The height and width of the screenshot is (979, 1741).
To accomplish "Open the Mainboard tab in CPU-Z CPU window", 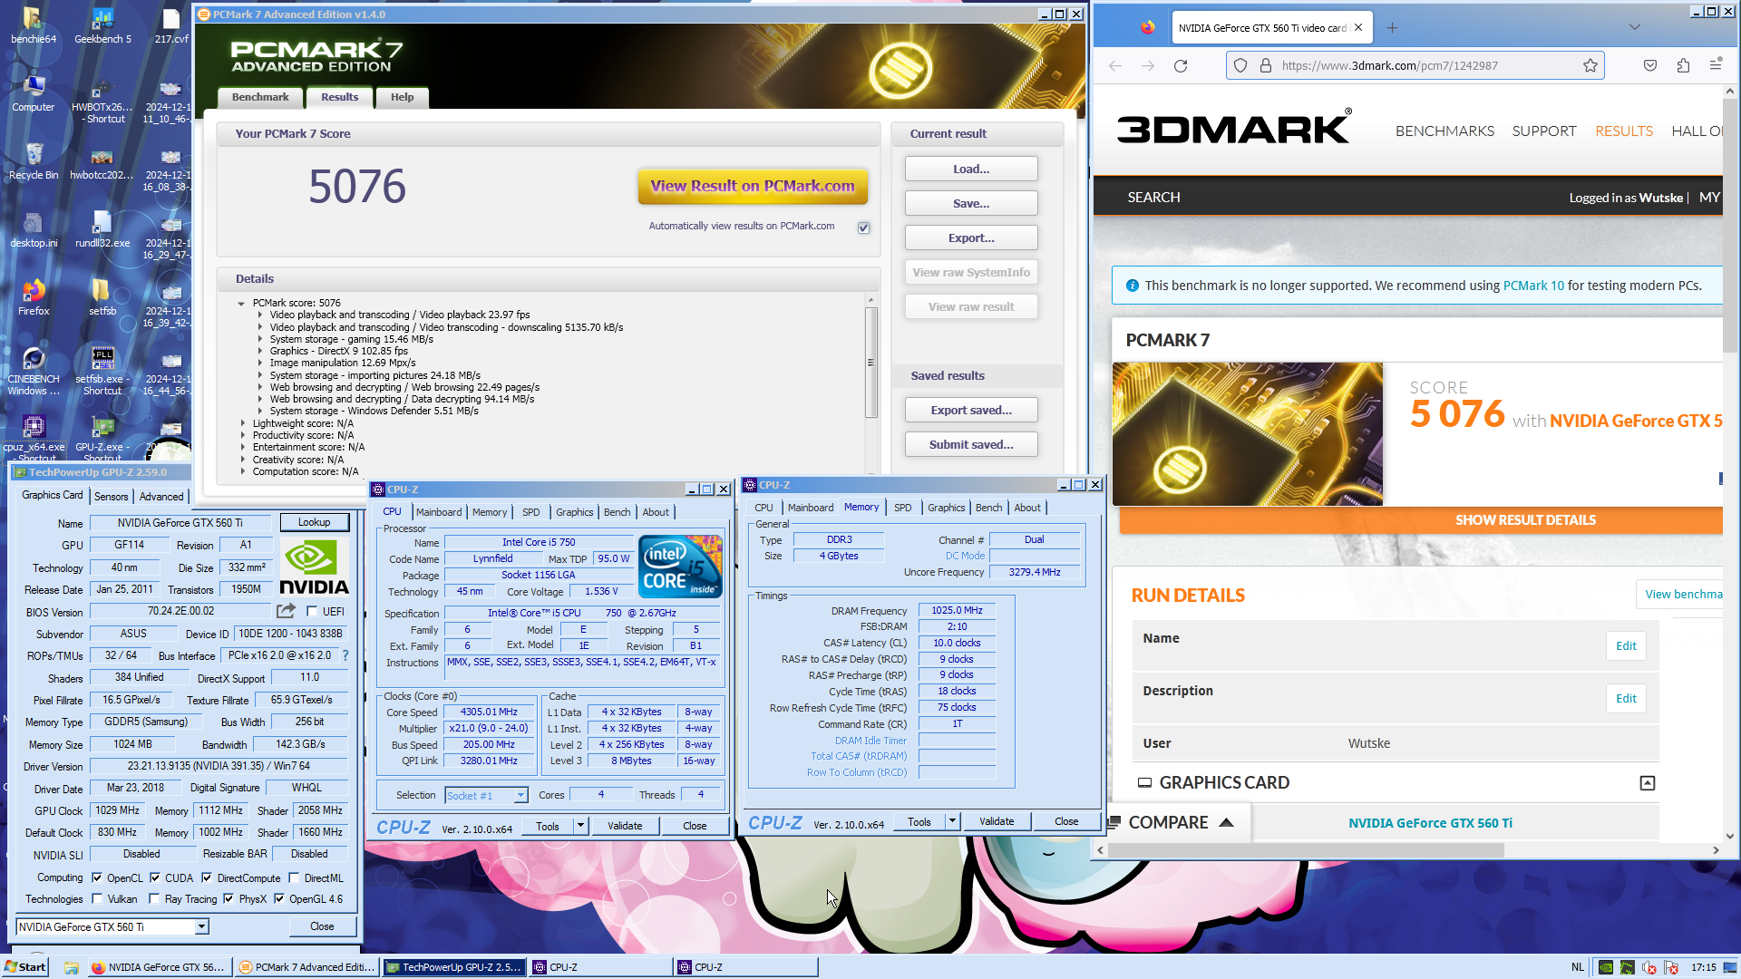I will 439,512.
